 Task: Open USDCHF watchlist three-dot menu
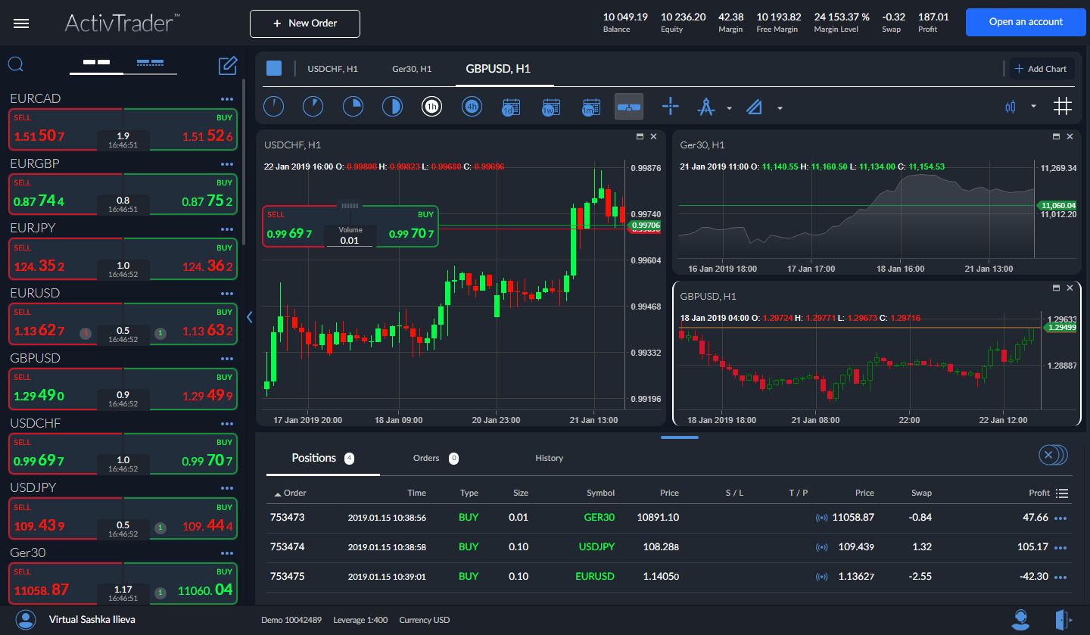pyautogui.click(x=227, y=424)
